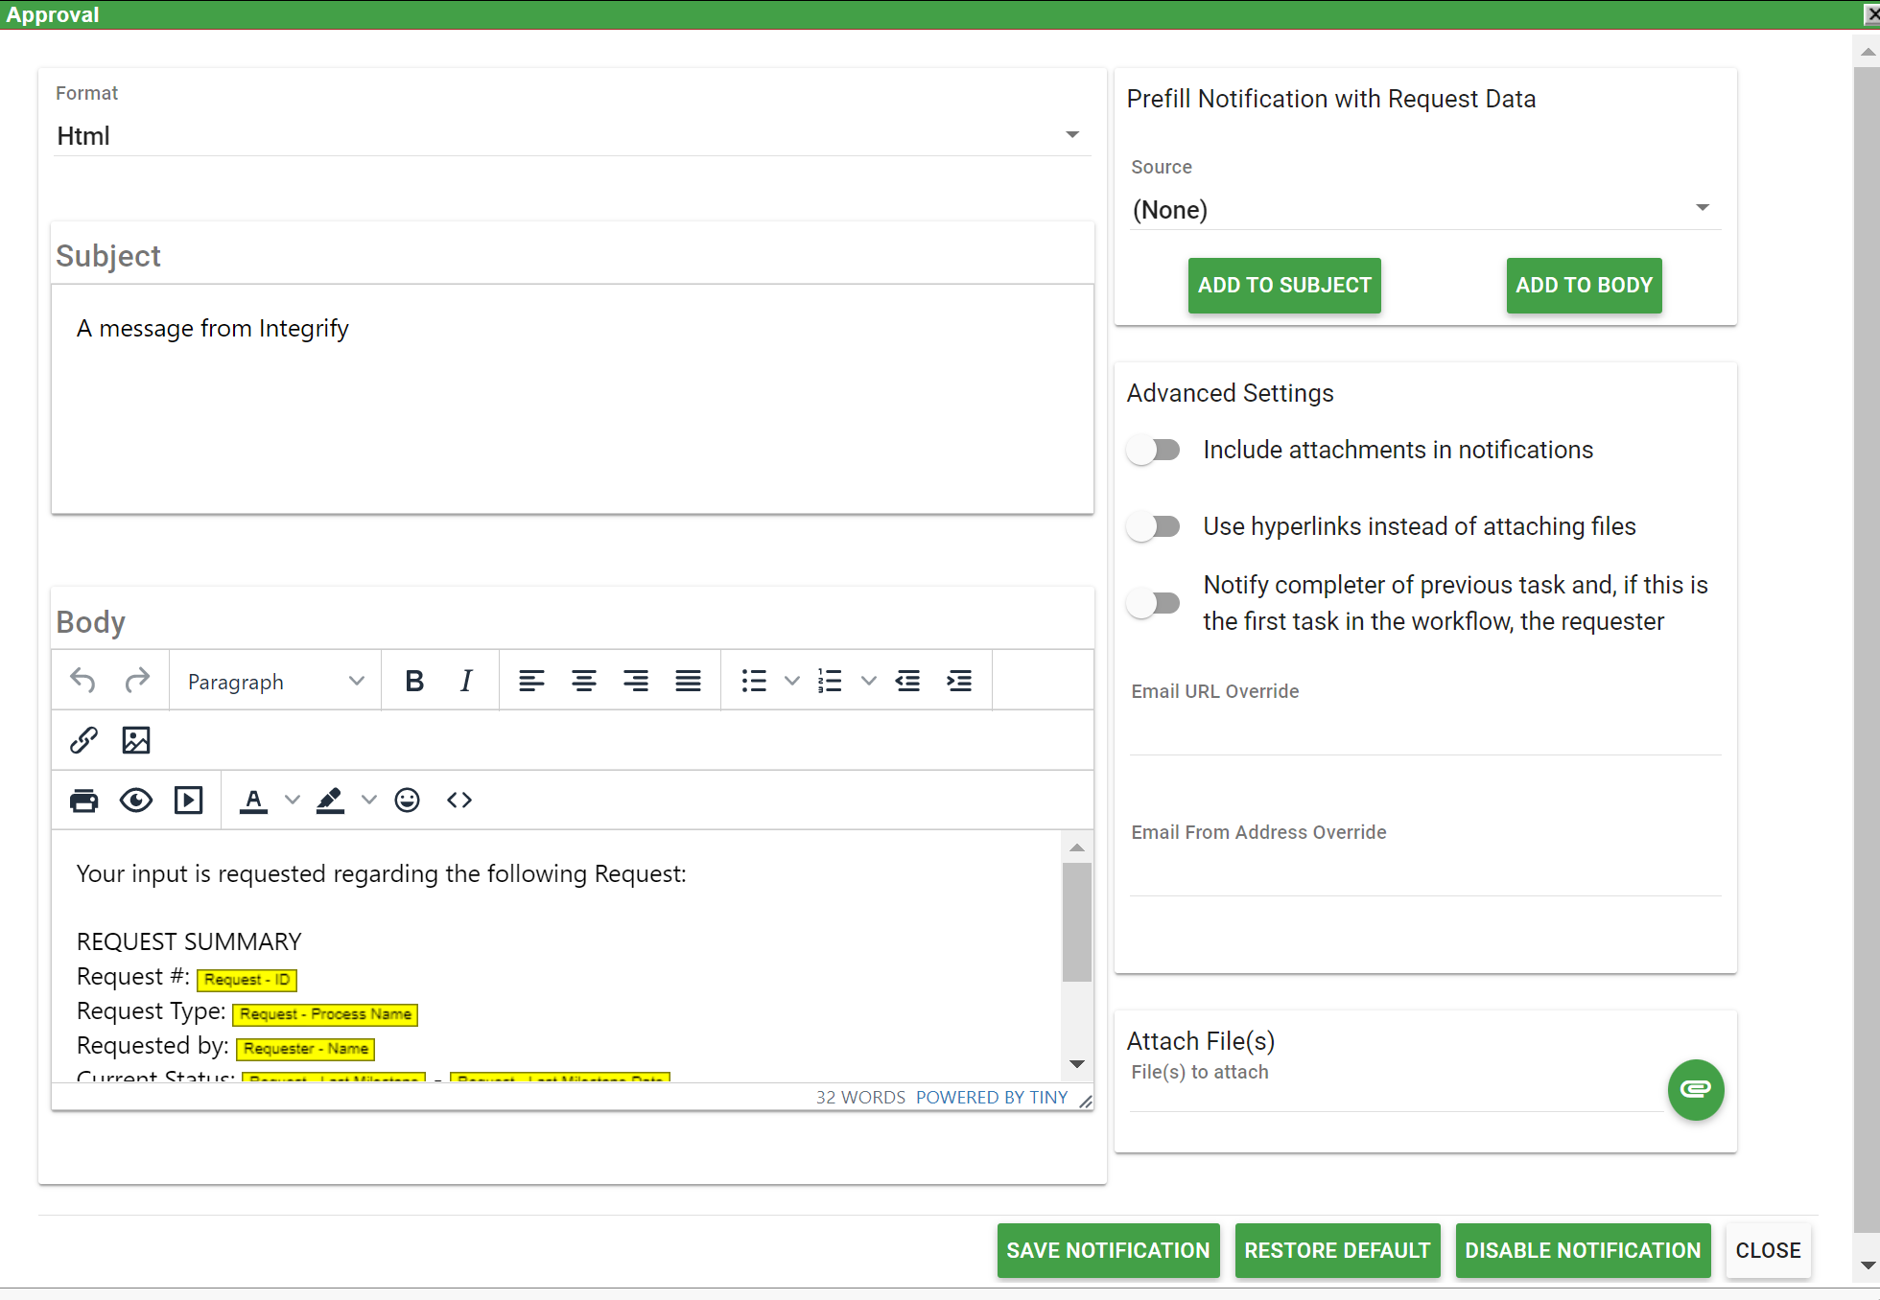Open source code view icon
This screenshot has width=1880, height=1300.
coord(459,800)
